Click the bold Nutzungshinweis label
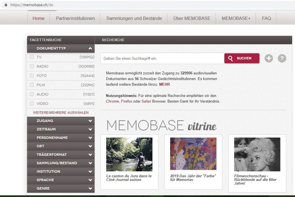 pos(122,96)
